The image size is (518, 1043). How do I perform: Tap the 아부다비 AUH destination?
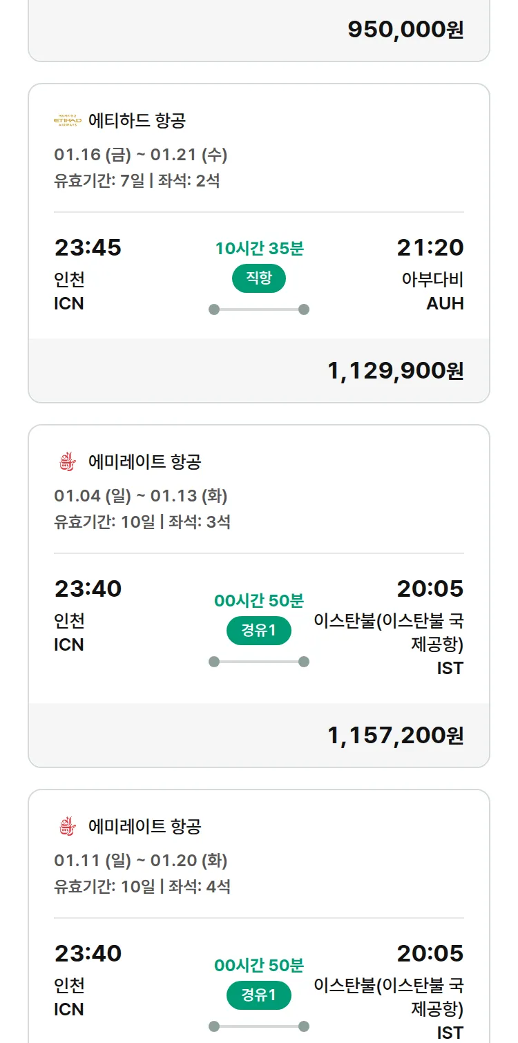pyautogui.click(x=433, y=291)
